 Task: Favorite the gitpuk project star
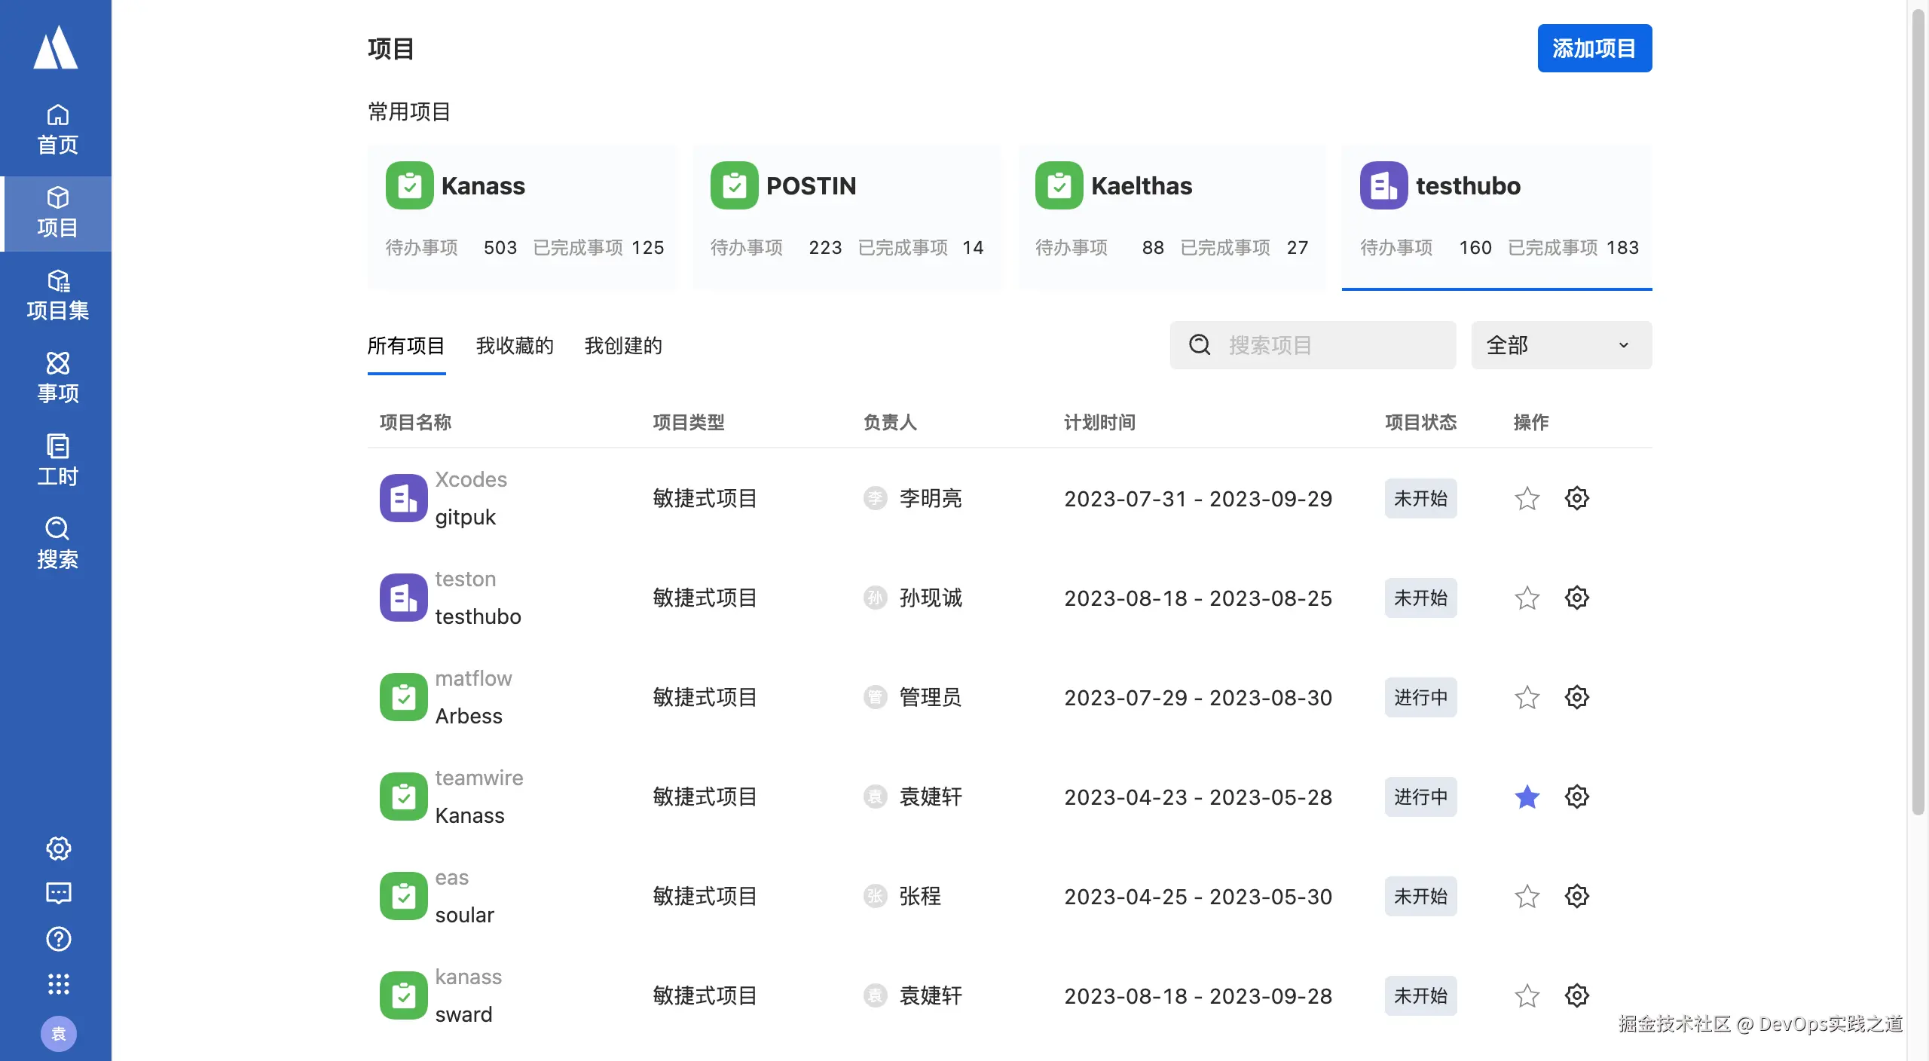click(x=1527, y=498)
